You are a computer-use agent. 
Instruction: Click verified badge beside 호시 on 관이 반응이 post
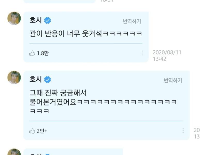point(47,20)
